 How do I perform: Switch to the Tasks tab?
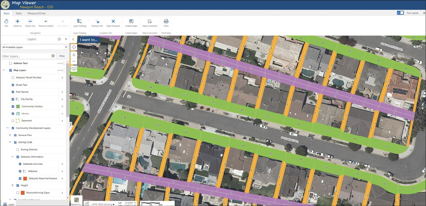(19, 13)
